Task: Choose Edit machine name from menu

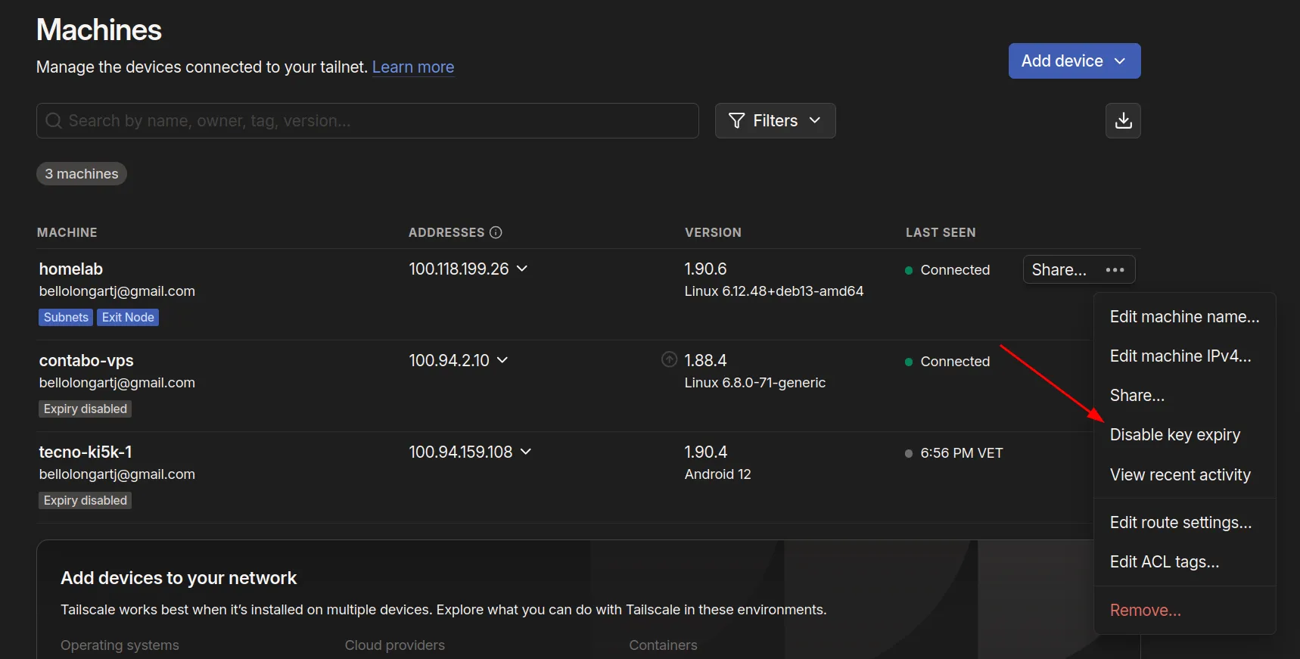Action: pyautogui.click(x=1184, y=317)
